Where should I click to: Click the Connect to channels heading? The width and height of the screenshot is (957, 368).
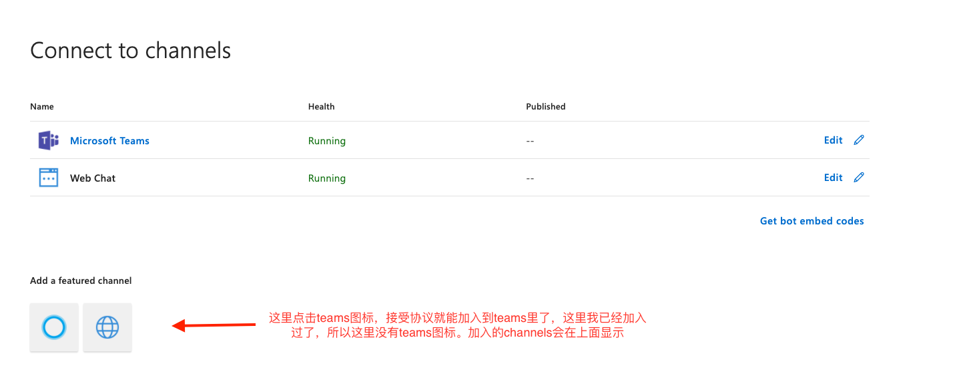point(131,51)
